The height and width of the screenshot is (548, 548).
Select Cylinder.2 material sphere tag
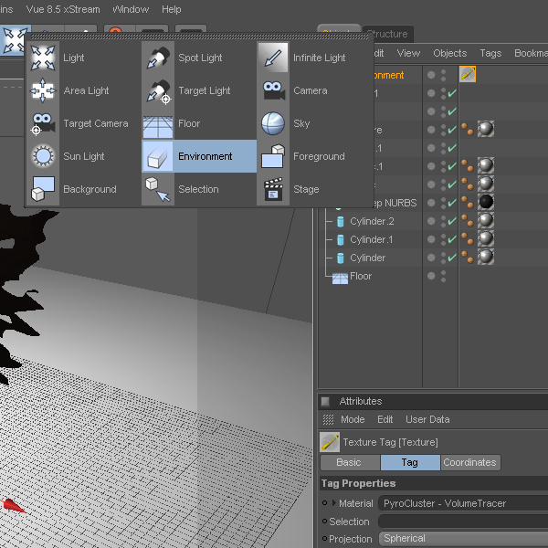(x=486, y=220)
